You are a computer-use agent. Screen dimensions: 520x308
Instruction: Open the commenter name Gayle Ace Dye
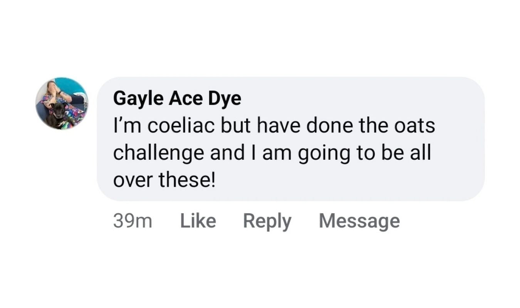click(x=177, y=99)
